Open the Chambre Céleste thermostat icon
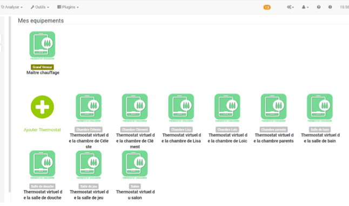Screen dimensions: 349x206 [89, 108]
